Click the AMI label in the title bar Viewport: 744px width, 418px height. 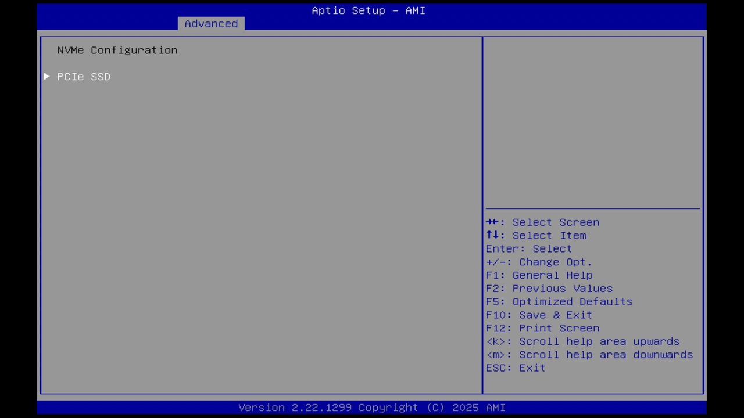tap(415, 10)
